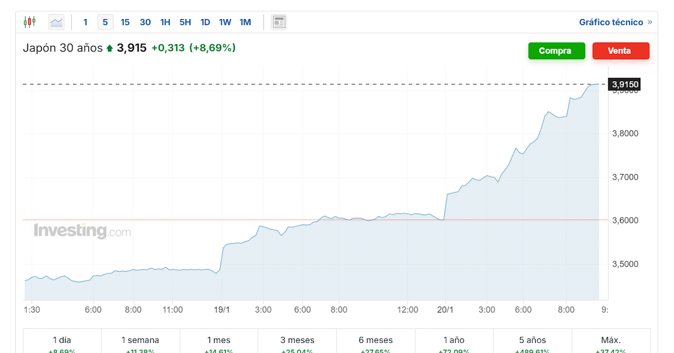Select the 1W weekly interval
674x353 pixels.
tap(225, 22)
